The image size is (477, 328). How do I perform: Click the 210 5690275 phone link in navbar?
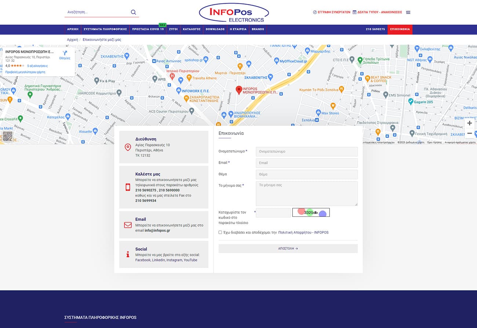point(375,29)
